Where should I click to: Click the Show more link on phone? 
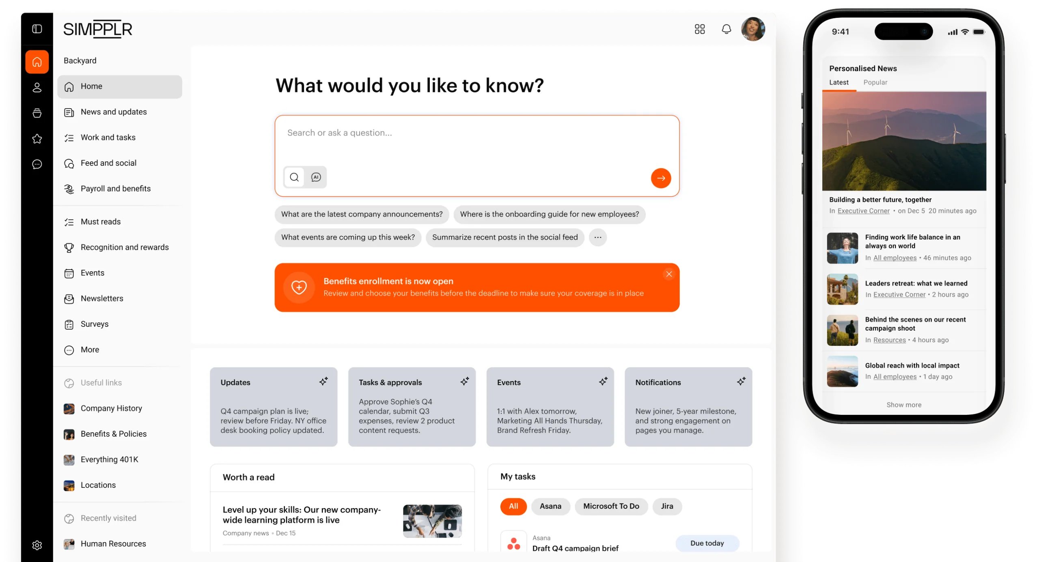(903, 405)
